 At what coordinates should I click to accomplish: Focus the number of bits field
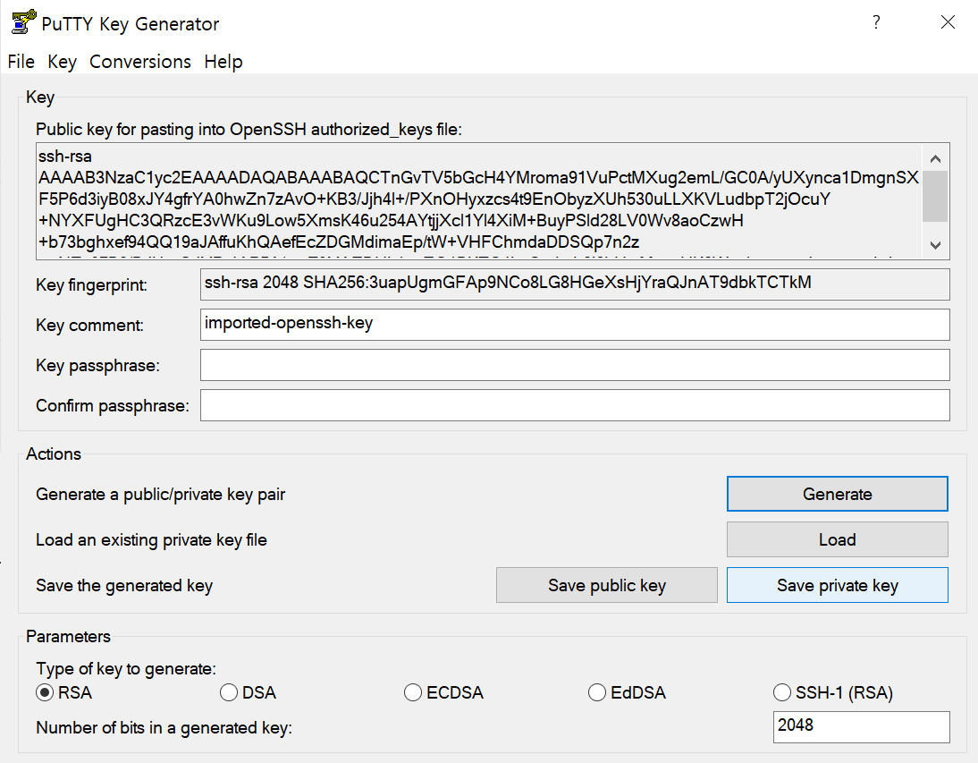[x=862, y=727]
